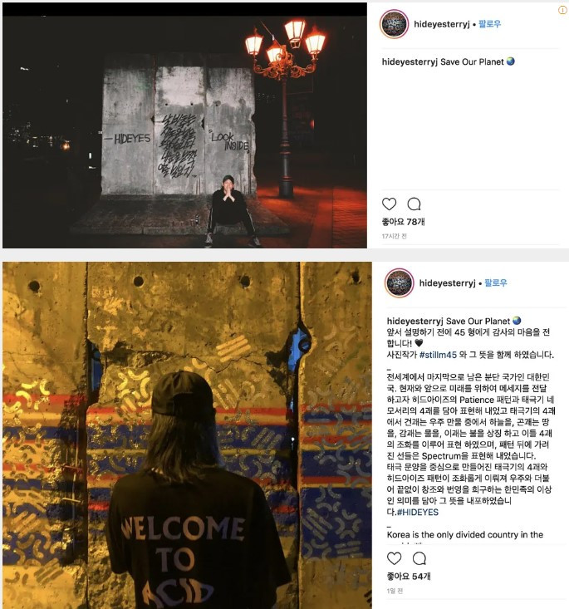Open the #HIDEYES hashtag

point(418,513)
